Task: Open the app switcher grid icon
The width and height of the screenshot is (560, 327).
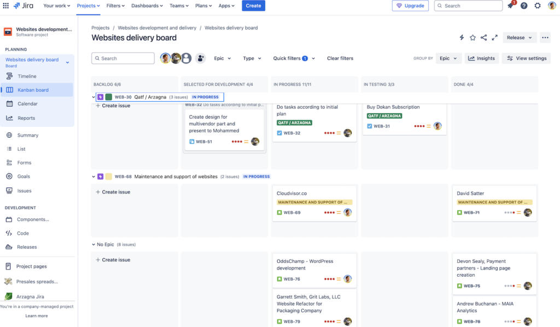Action: [5, 5]
